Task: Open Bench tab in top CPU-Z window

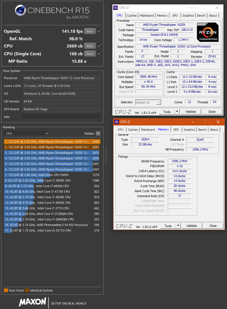Action: [x=201, y=16]
